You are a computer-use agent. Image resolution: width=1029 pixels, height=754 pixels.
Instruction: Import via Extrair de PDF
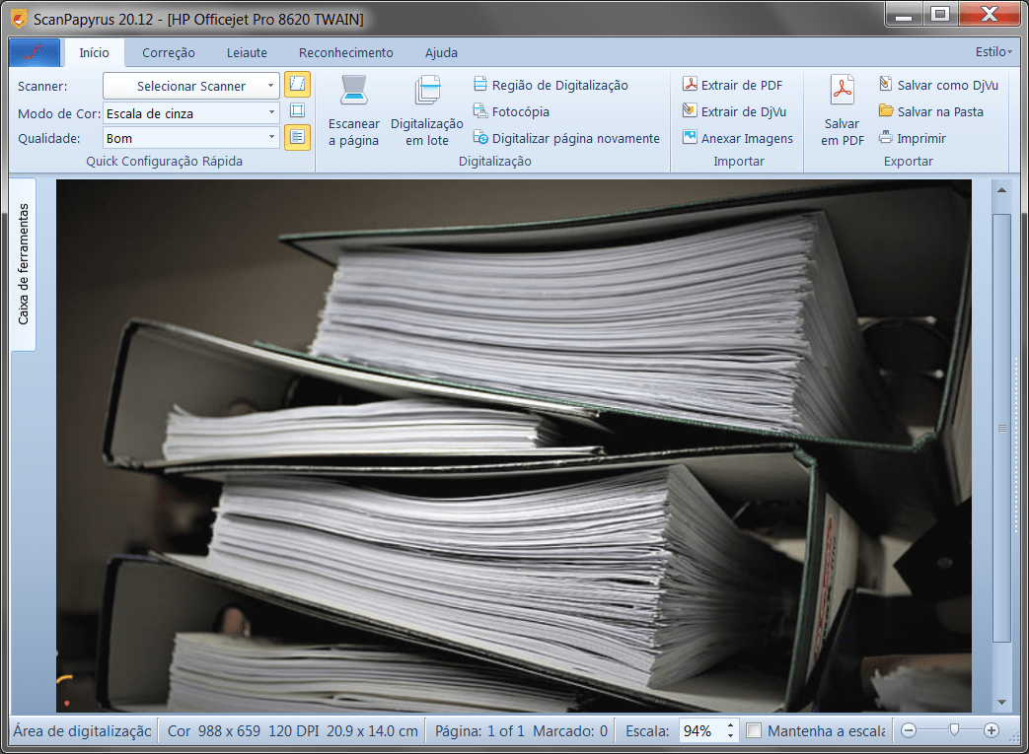pyautogui.click(x=732, y=85)
